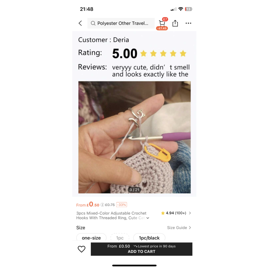Open the Size Guide link
Screen dimensions: 269x269
(177, 228)
